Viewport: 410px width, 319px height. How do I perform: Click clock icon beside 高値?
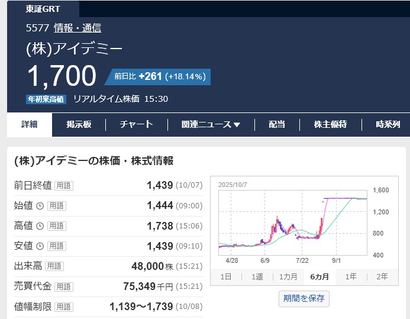coord(40,226)
